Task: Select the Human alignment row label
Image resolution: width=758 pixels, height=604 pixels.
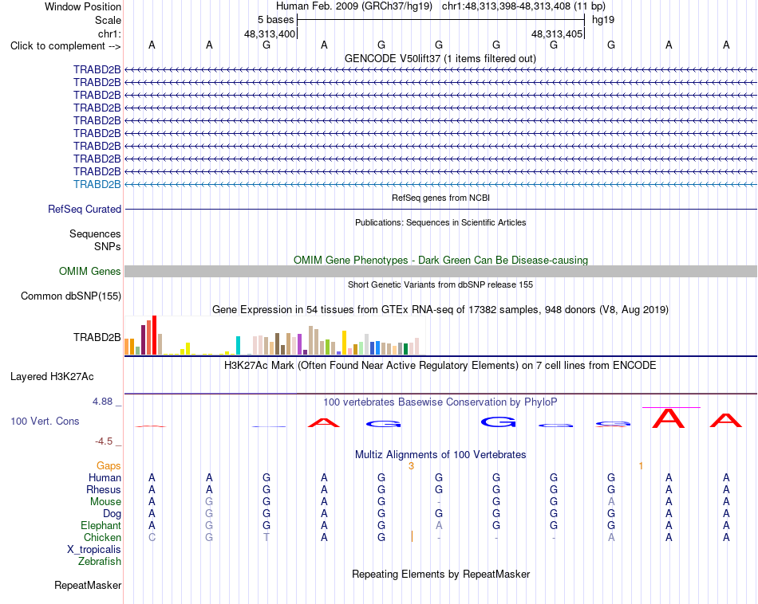Action: pos(105,478)
